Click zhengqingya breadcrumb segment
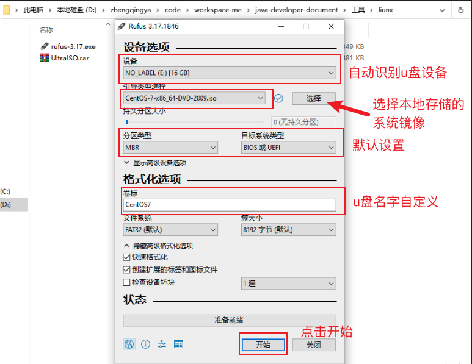The height and width of the screenshot is (364, 472). click(x=131, y=10)
